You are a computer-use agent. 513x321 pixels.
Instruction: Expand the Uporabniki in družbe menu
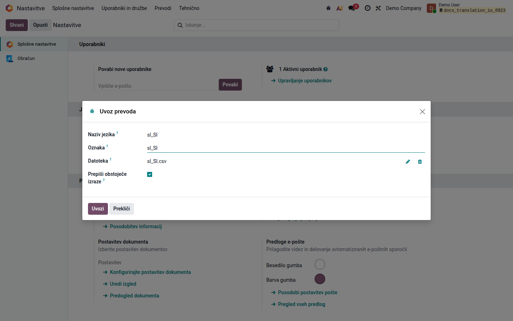point(124,8)
